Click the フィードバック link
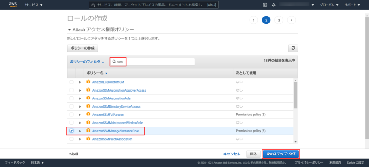The height and width of the screenshot is (167, 369). pyautogui.click(x=15, y=163)
